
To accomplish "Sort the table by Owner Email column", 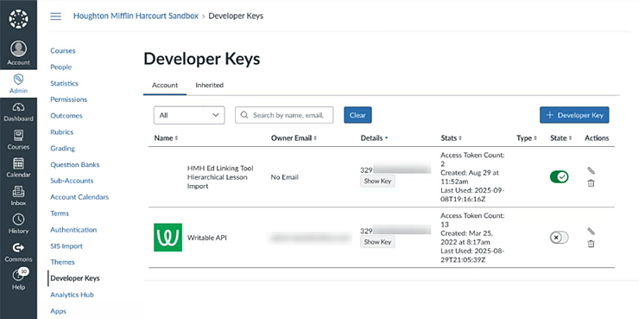I will point(294,138).
